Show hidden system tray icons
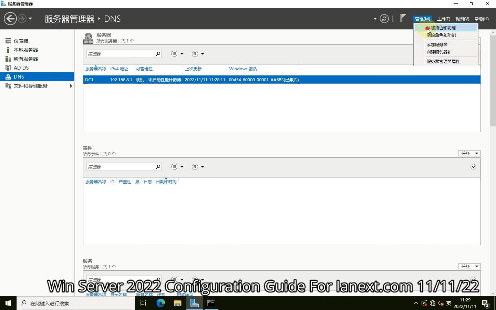Viewport: 496px width, 310px height. pos(416,303)
